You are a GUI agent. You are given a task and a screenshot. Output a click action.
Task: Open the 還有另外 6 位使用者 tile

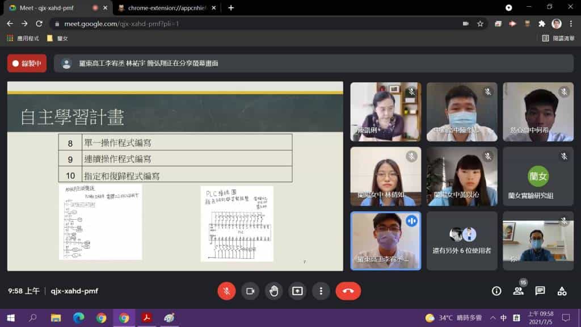462,241
